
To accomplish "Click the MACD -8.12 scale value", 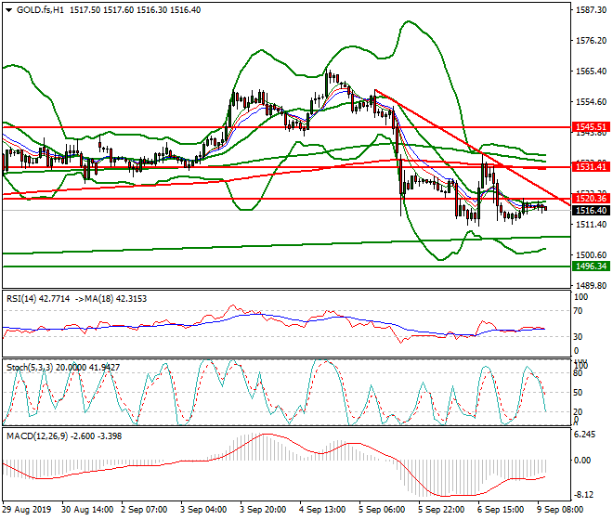I will [583, 495].
